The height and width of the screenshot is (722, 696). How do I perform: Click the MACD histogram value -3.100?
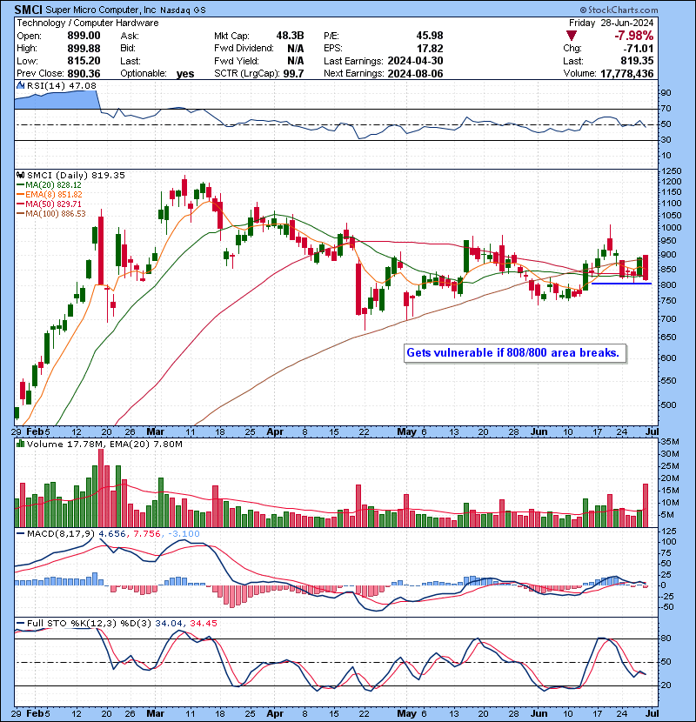[x=184, y=534]
